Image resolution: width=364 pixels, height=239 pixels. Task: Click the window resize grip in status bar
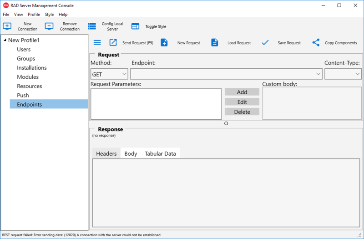coord(360,235)
